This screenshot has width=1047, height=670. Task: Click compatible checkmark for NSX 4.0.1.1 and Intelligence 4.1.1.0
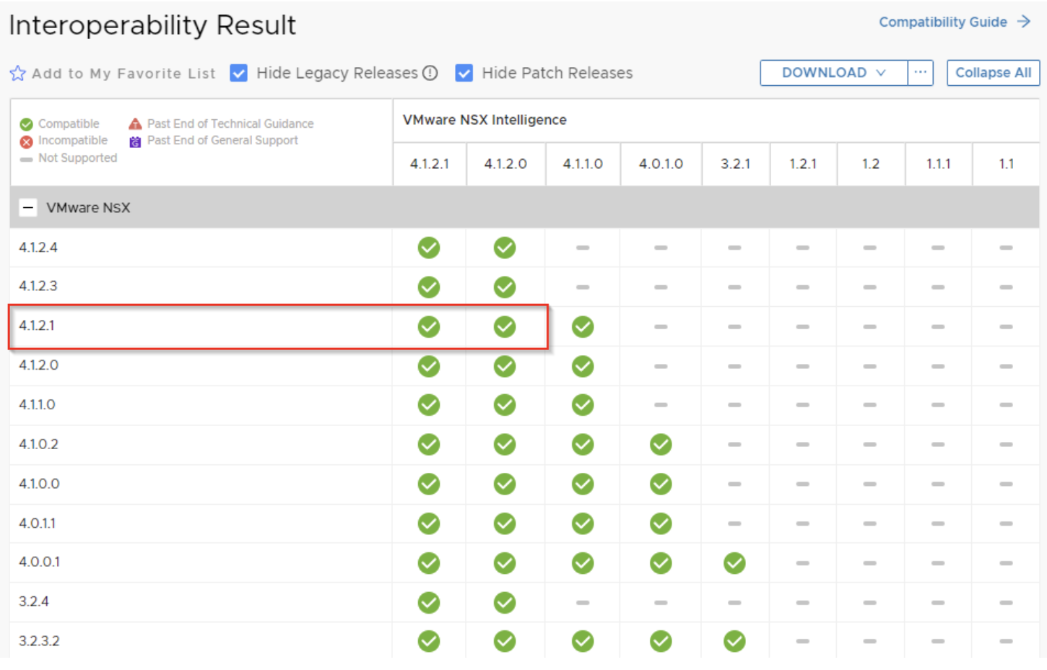[583, 523]
